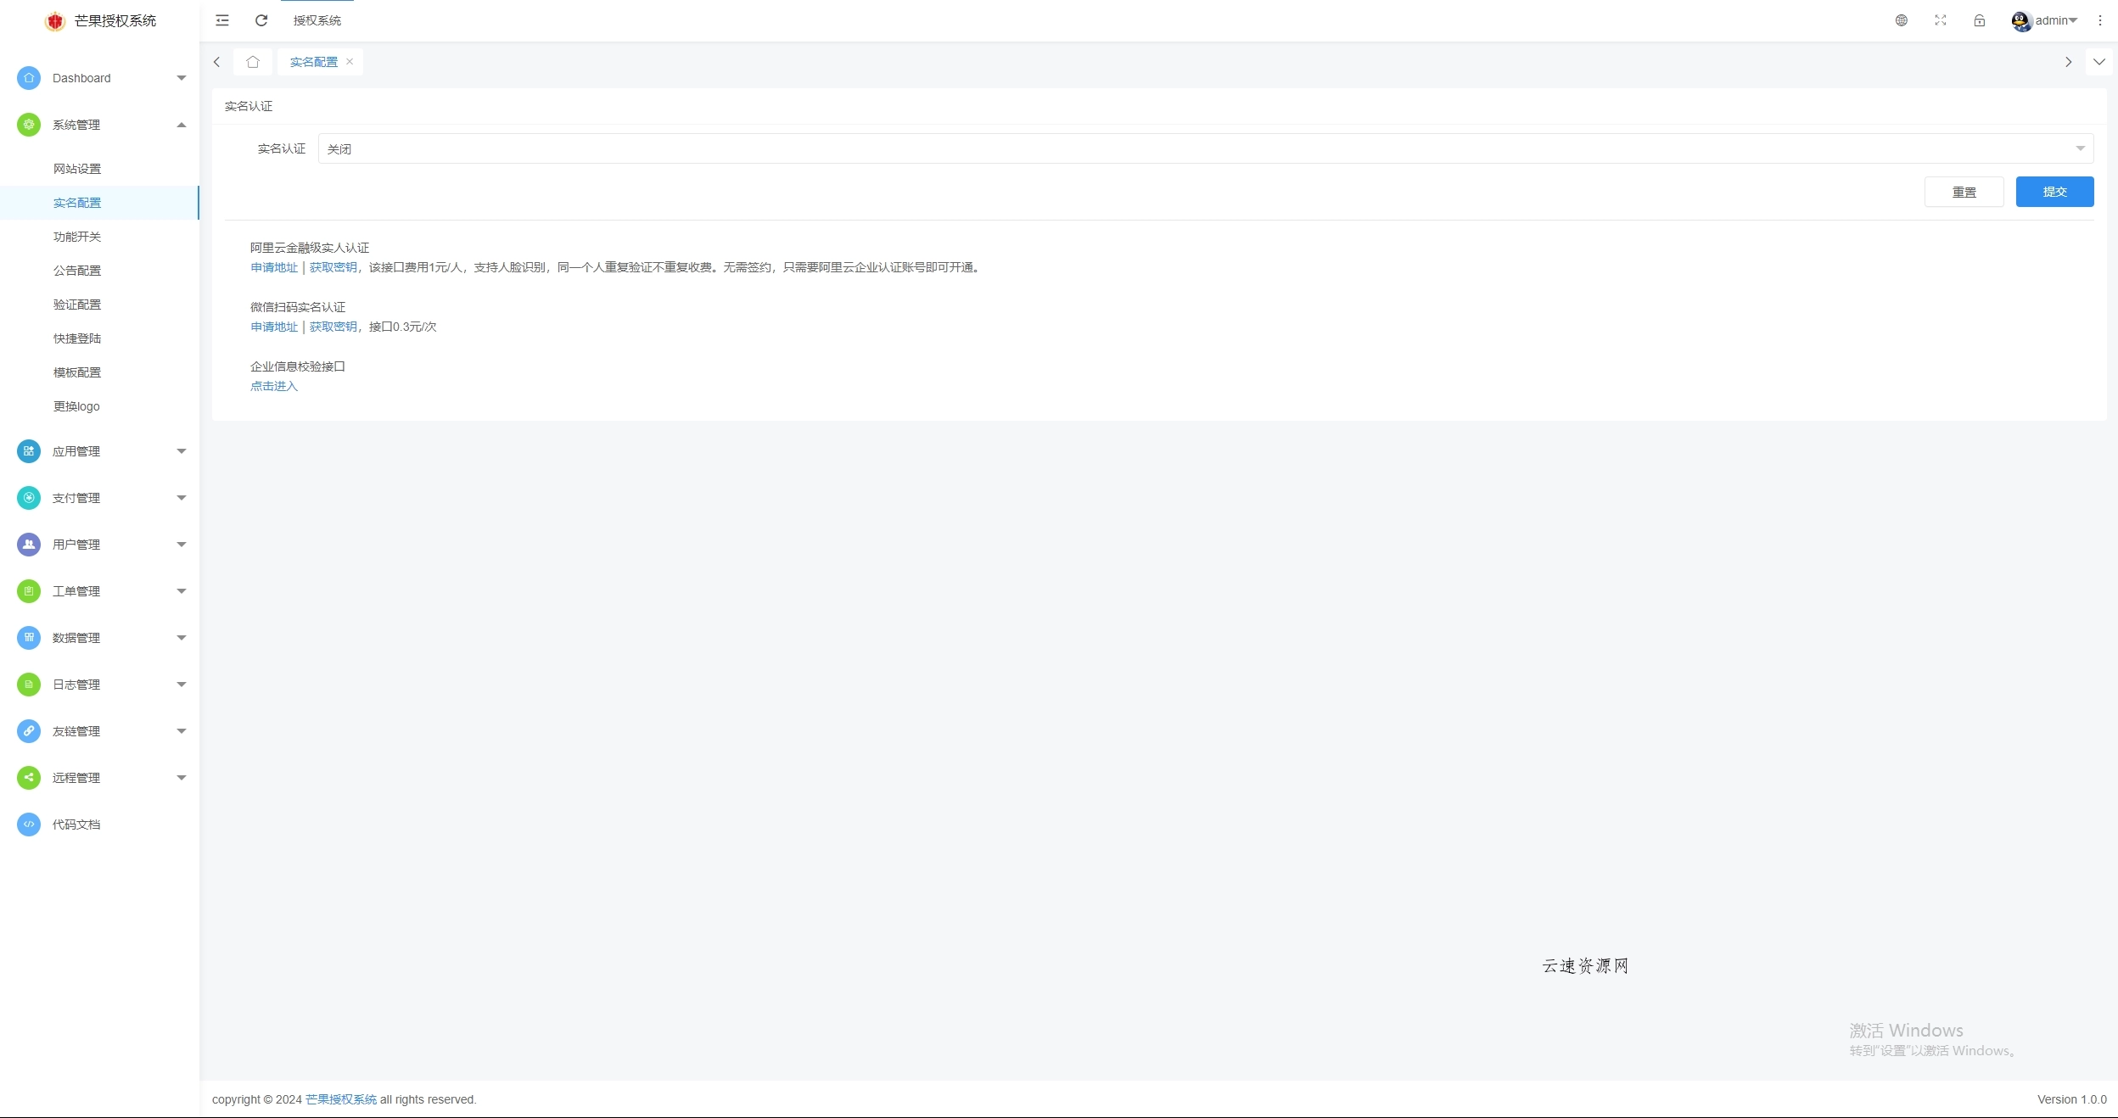The image size is (2118, 1118).
Task: Switch to 模板配置 menu item
Action: pos(77,372)
